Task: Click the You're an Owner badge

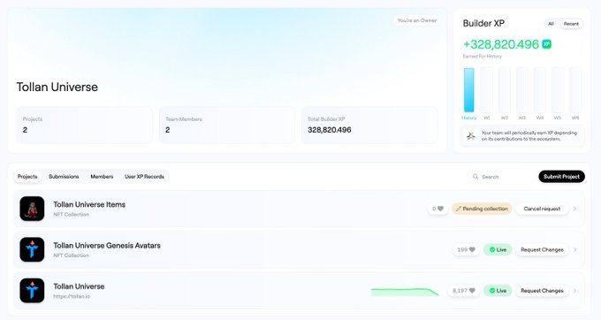Action: 416,20
